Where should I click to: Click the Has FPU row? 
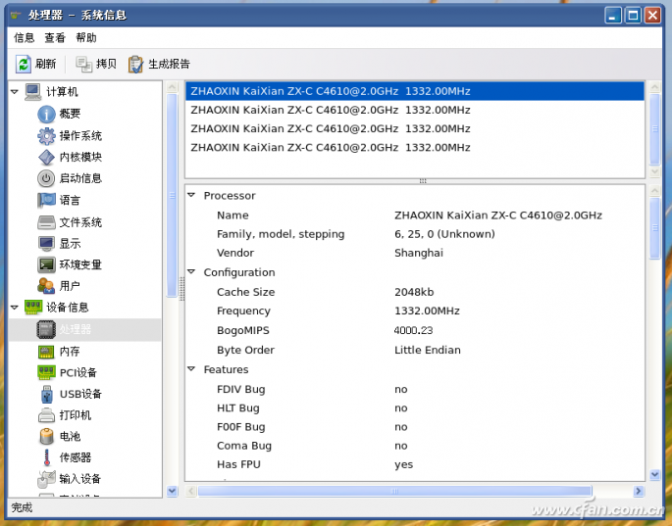[415, 465]
